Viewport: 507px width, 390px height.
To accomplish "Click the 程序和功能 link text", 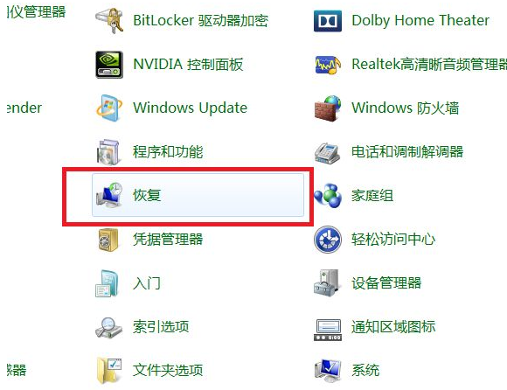I will (168, 151).
